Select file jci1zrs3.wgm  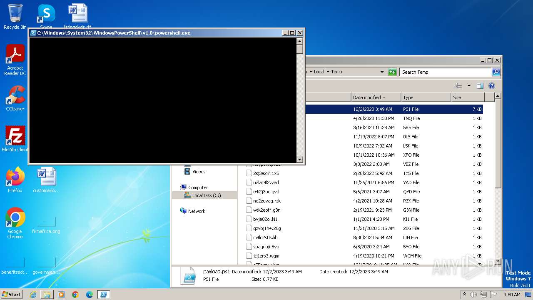coord(266,256)
